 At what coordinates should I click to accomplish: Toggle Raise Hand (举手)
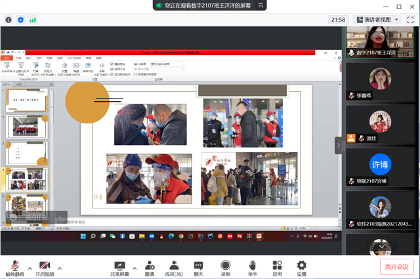click(252, 268)
